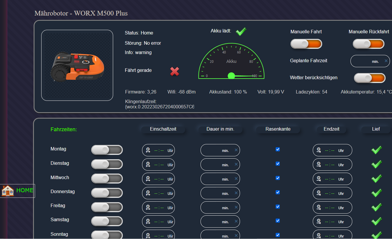Screen dimensions: 392x239
Task: Click the green Lief checkmark for Dienstag
Action: 377,164
